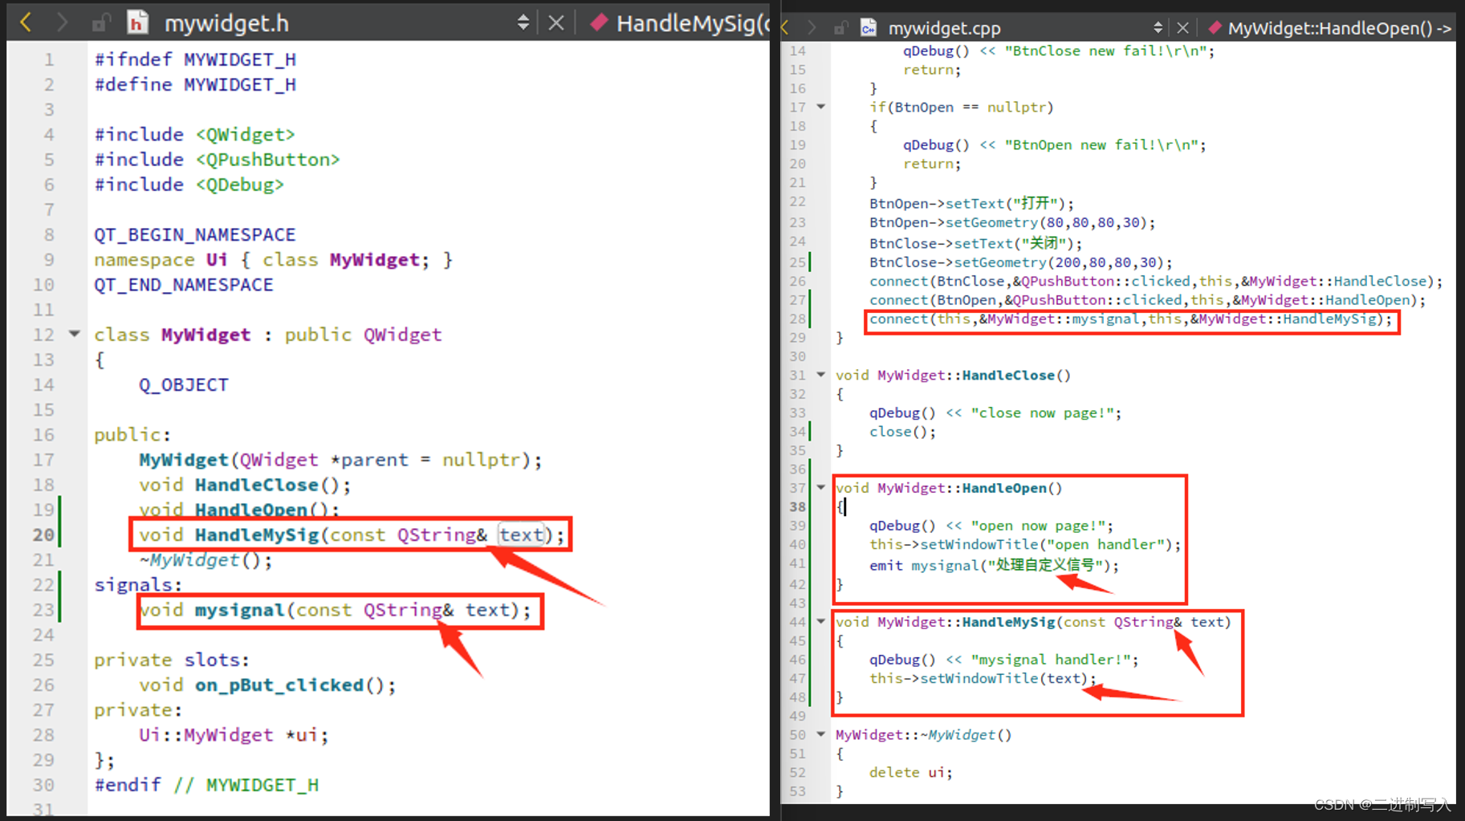
Task: Click Ui::MyWidget *ui member declaration
Action: coord(234,734)
